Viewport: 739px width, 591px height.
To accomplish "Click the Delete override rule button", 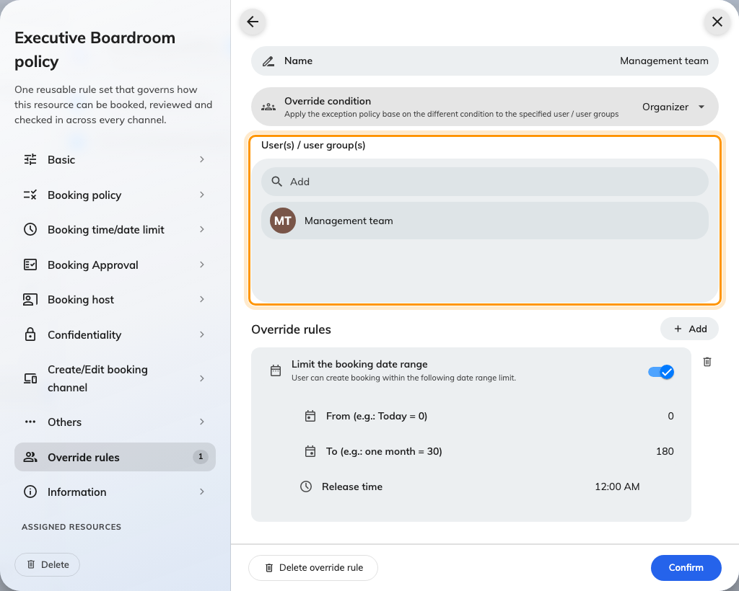I will (x=313, y=567).
